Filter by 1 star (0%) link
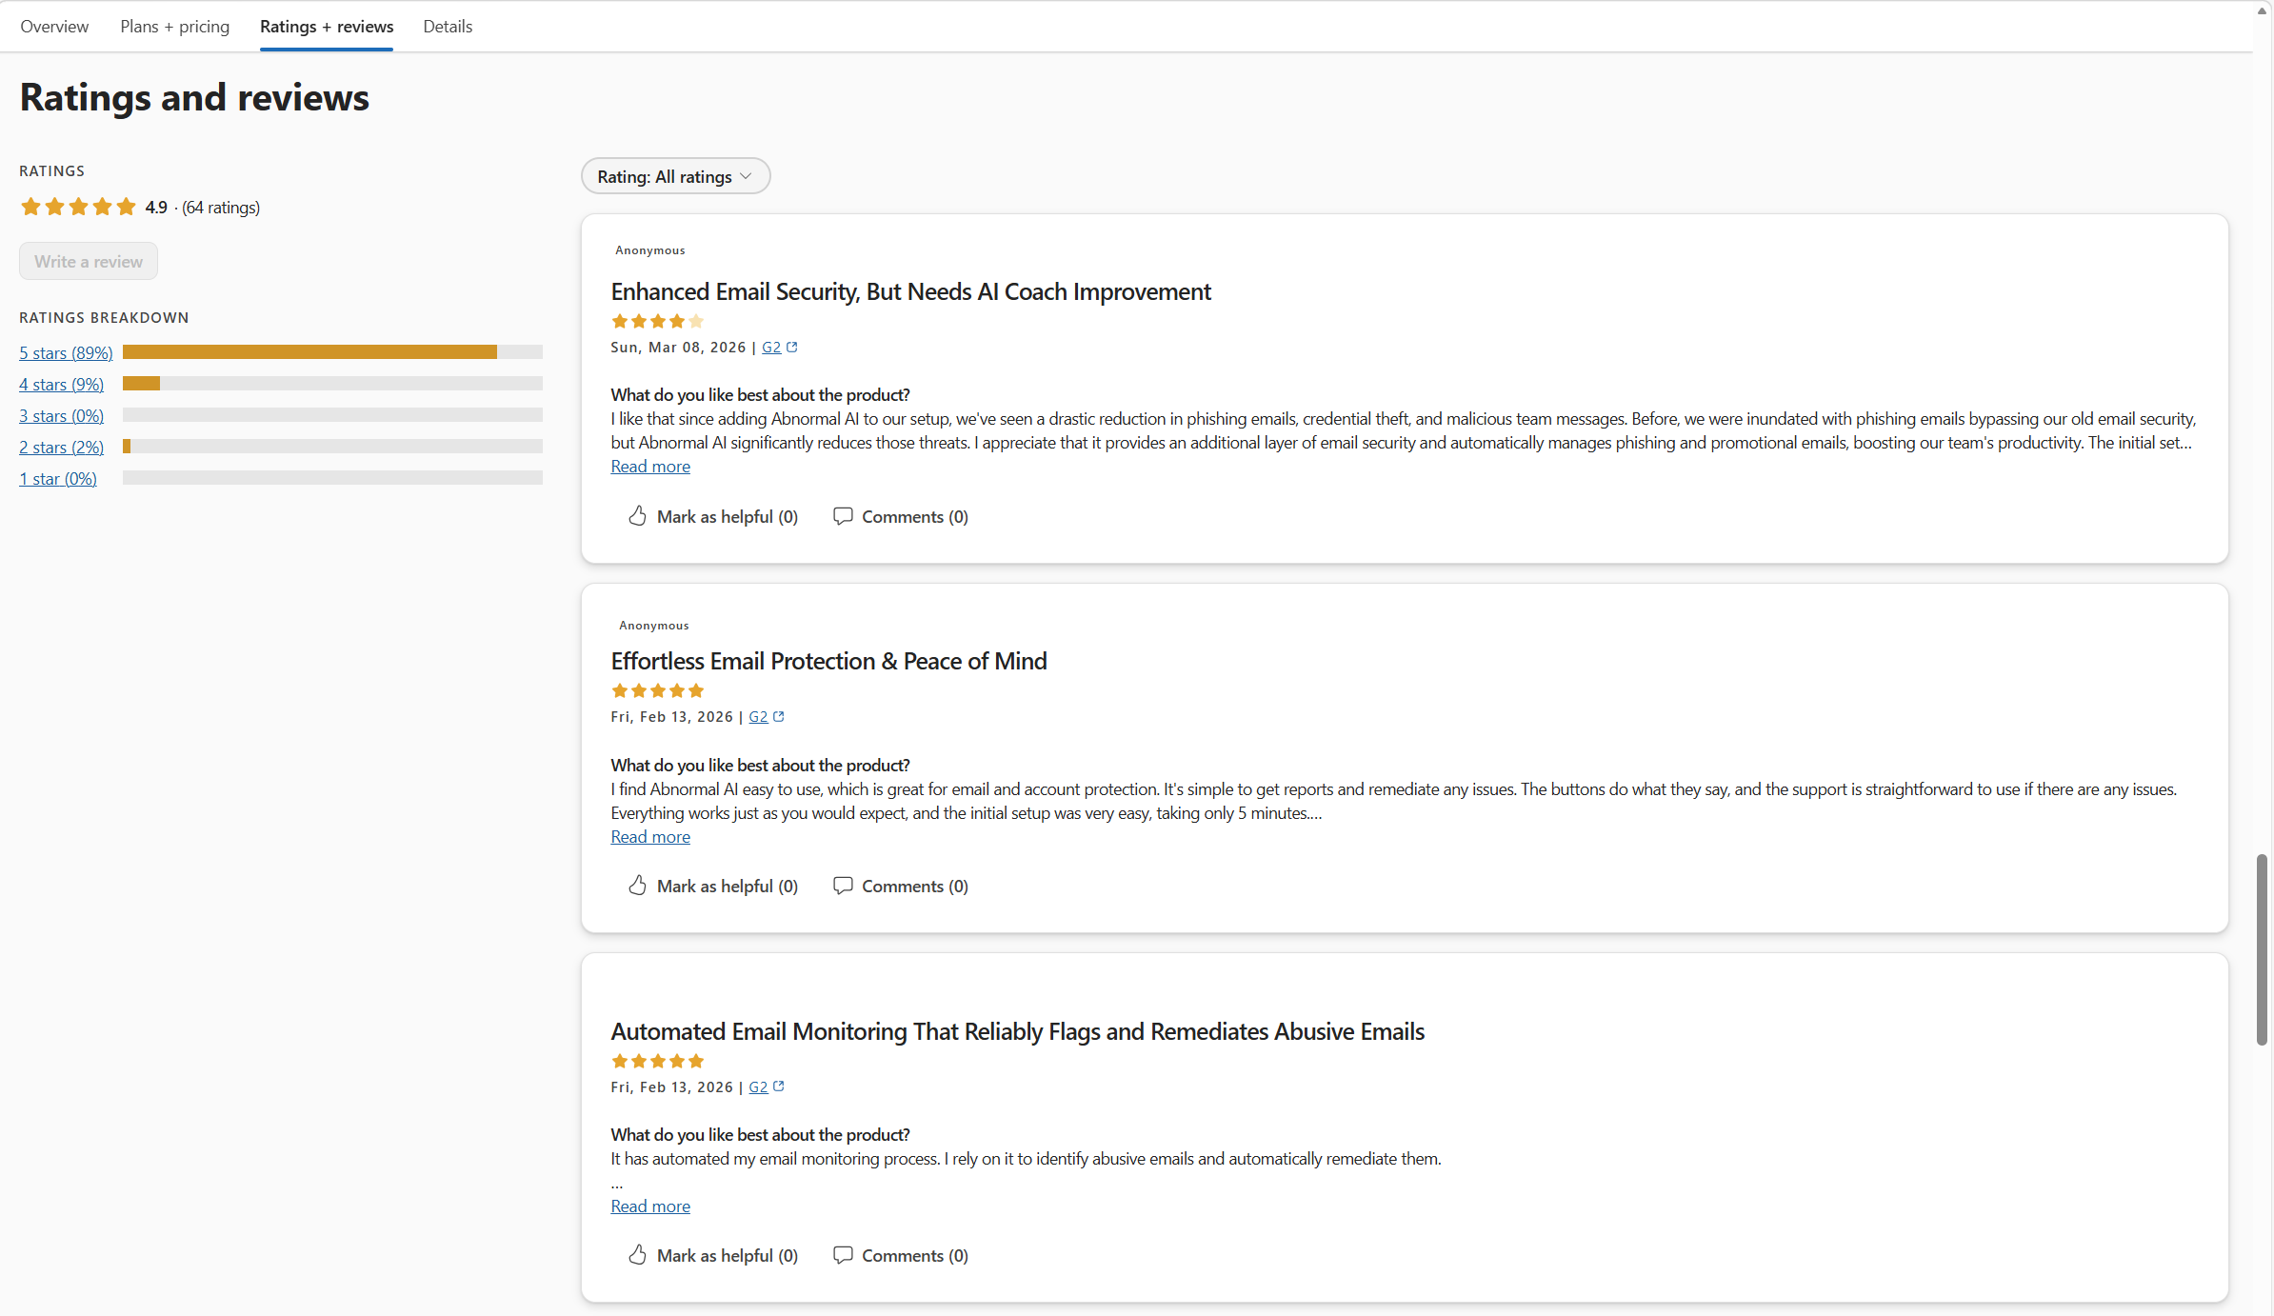This screenshot has height=1316, width=2274. 58,478
